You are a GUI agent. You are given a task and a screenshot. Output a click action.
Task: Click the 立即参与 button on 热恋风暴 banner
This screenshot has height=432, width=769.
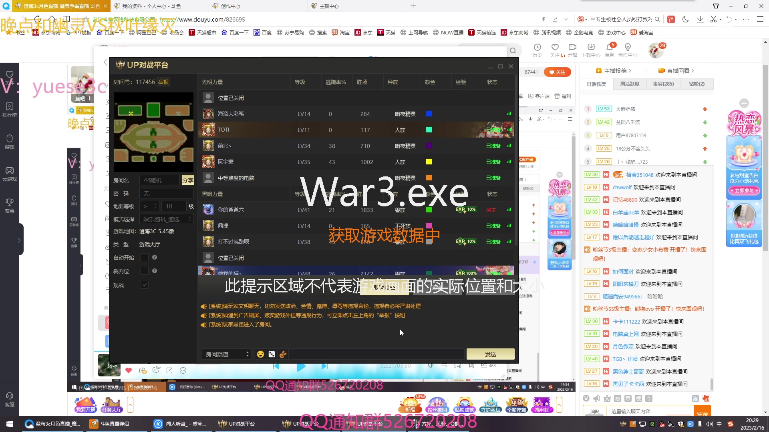click(x=744, y=190)
